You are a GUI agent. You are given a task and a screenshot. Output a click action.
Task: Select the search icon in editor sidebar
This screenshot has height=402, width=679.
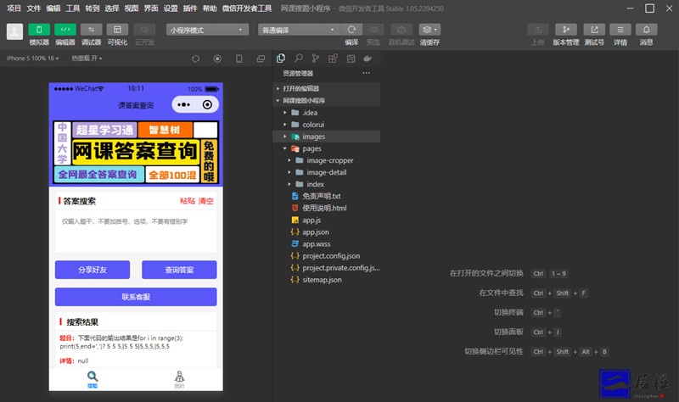(x=299, y=58)
